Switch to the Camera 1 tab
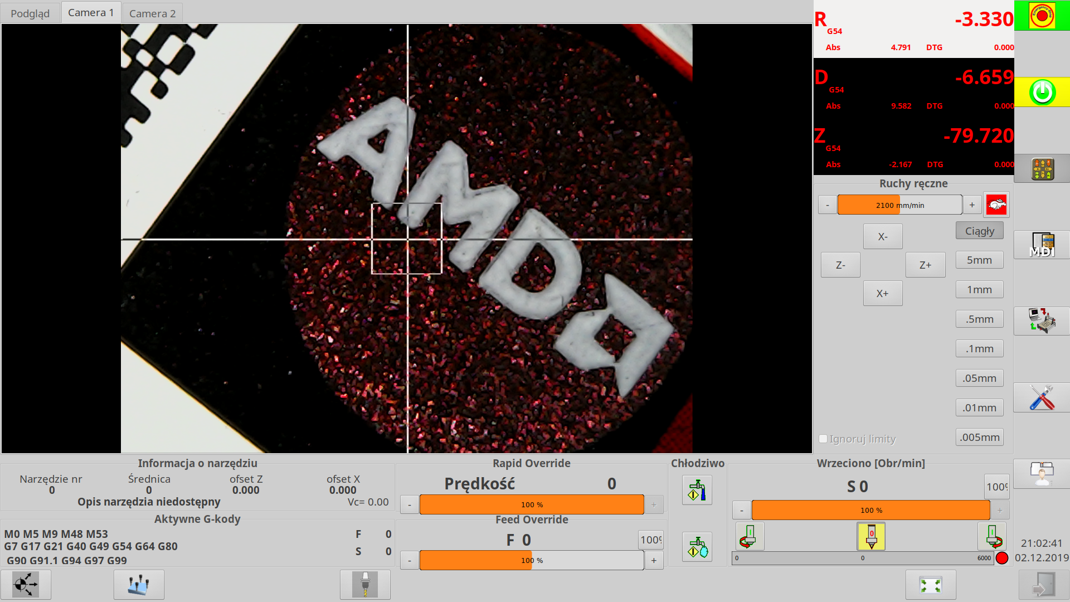The image size is (1070, 602). click(x=91, y=12)
